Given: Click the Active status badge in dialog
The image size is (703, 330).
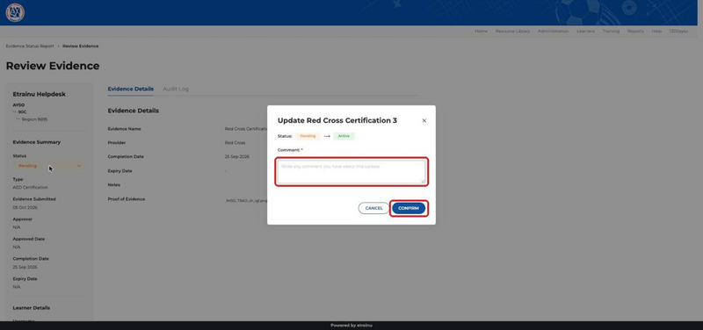Looking at the screenshot, I should tap(344, 136).
